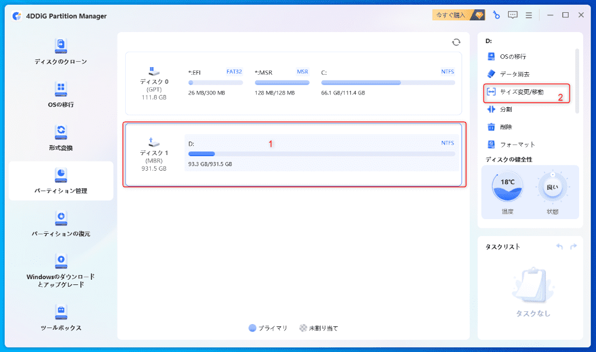The image size is (596, 352).
Task: Redo task in タスクリスト
Action: coord(573,247)
